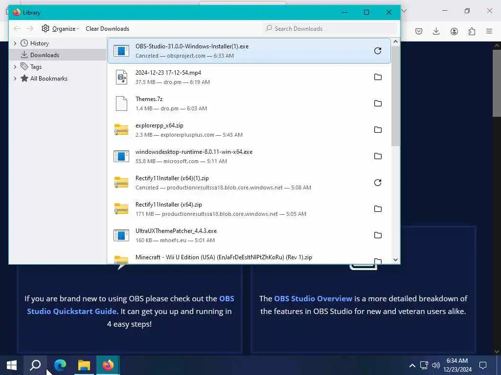
Task: Go forward in the Library window
Action: pyautogui.click(x=30, y=29)
